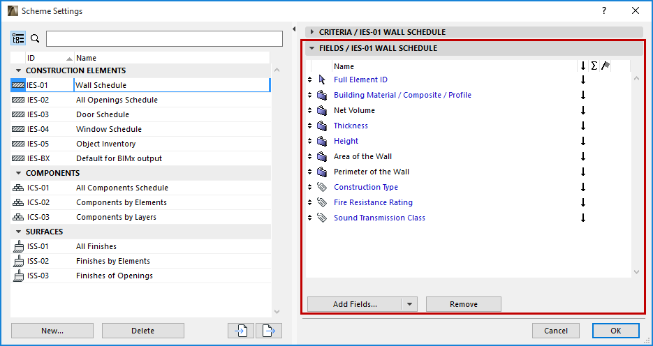Screen dimensions: 653x346
Task: Toggle sort arrow for Thickness
Action: pyautogui.click(x=583, y=126)
